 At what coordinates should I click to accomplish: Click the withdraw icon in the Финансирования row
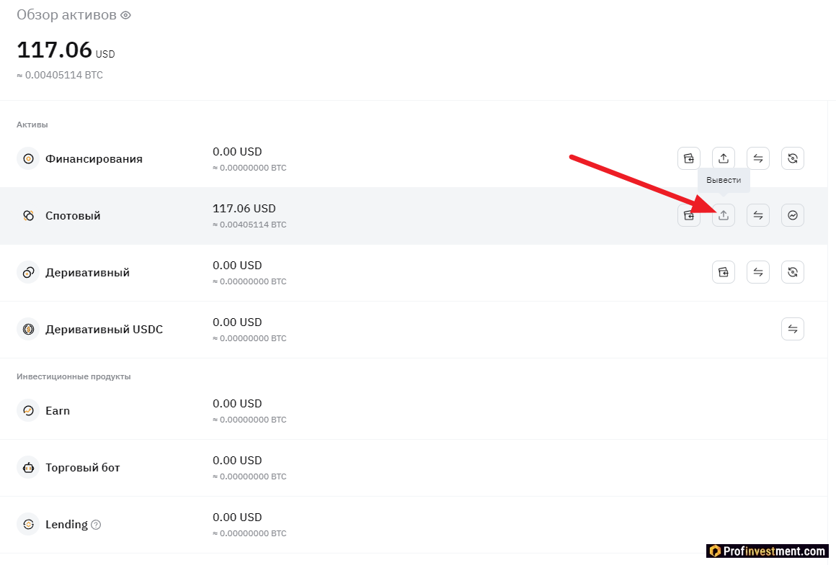pyautogui.click(x=724, y=158)
